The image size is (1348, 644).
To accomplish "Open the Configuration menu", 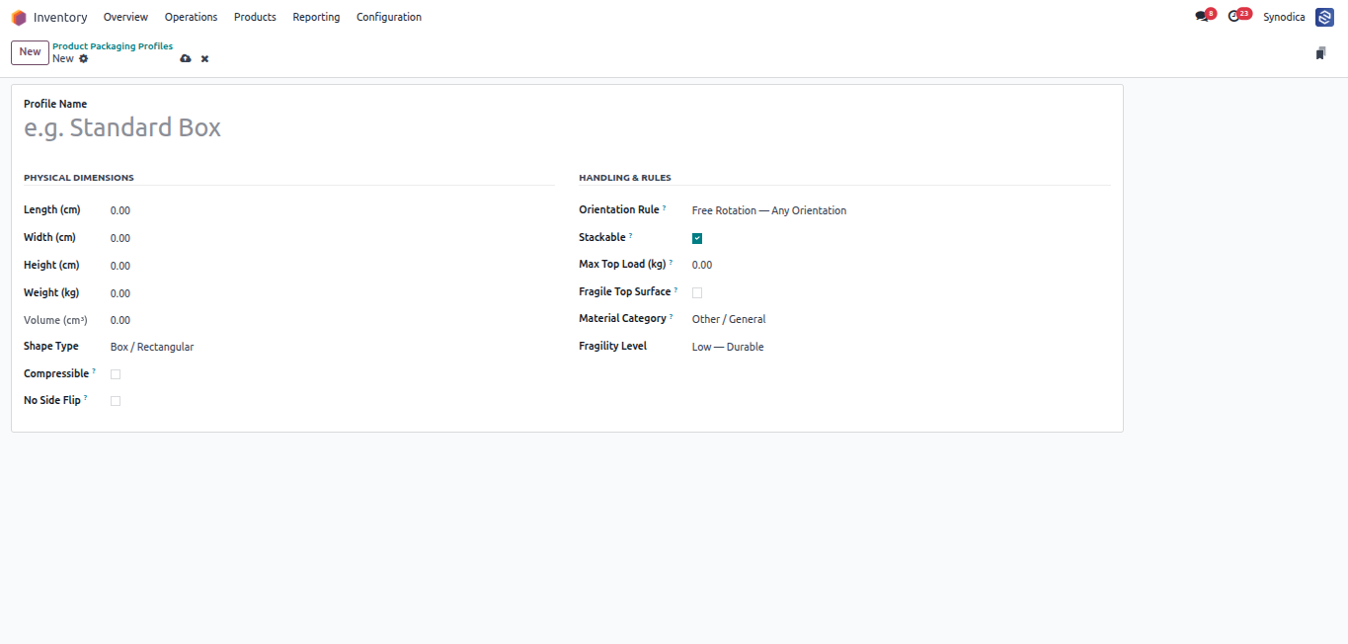I will point(389,17).
